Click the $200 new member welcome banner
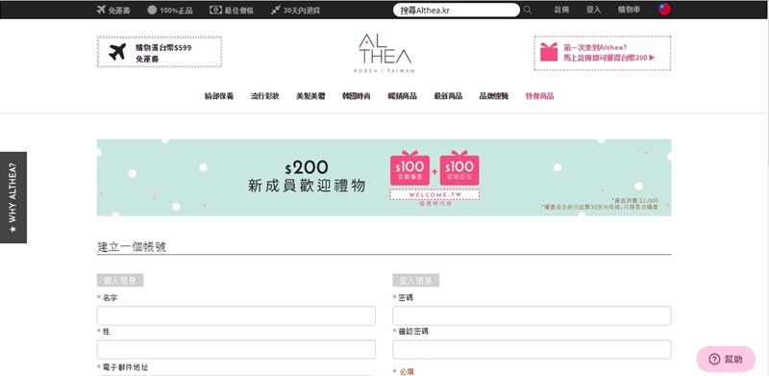Viewport: 769px width, 376px height. [384, 178]
